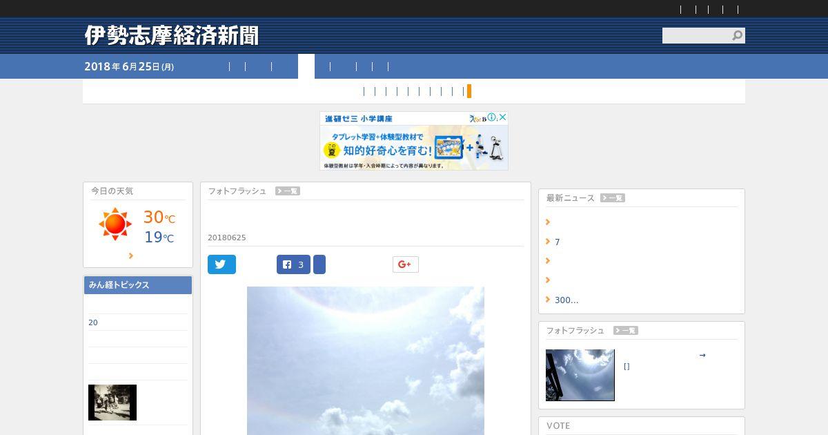Click the orange arrow under the weather
Screen dimensions: 828x435
coord(131,256)
